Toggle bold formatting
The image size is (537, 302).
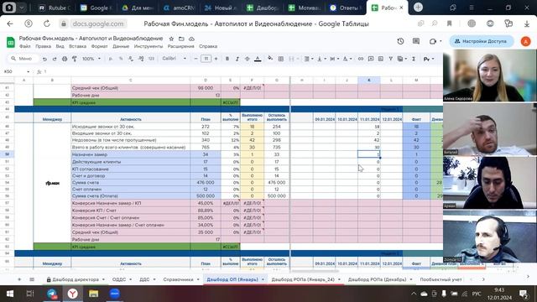tap(227, 59)
